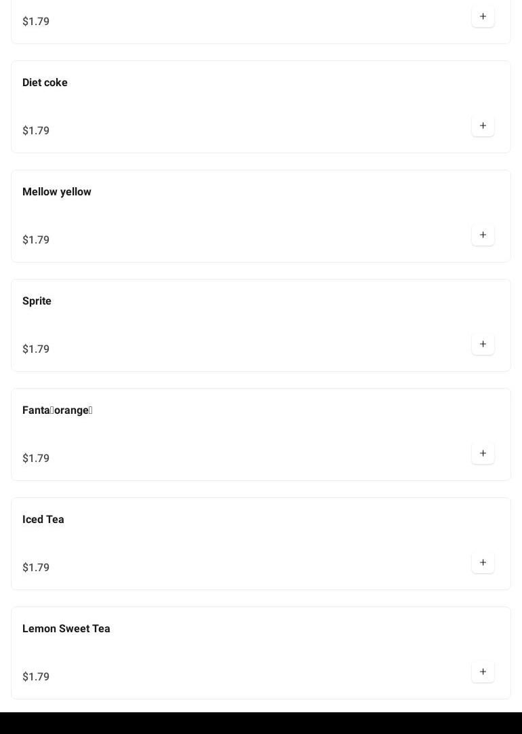Image resolution: width=522 pixels, height=734 pixels.
Task: Add Lemon Sweet Tea to cart
Action: point(483,672)
